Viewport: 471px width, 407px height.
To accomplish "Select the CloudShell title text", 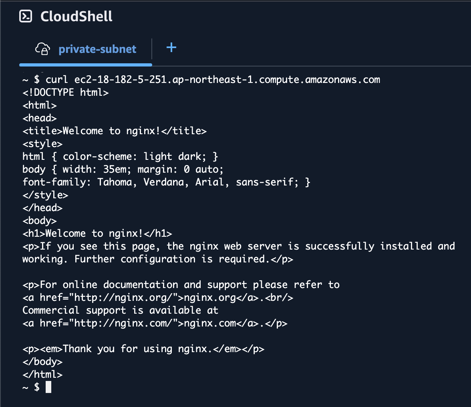I will point(76,16).
